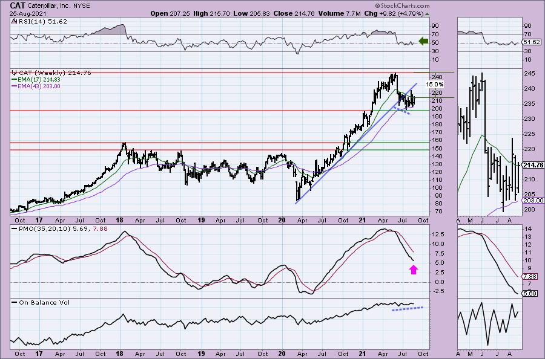Click the EMA(17) 214.83 legend entry
Image resolution: width=545 pixels, height=359 pixels.
(x=36, y=79)
